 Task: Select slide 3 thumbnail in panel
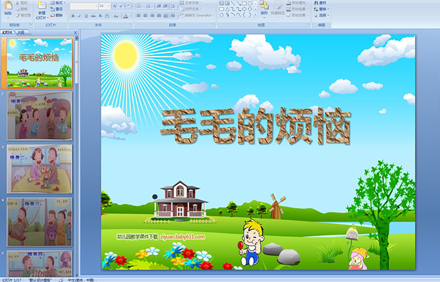click(40, 168)
